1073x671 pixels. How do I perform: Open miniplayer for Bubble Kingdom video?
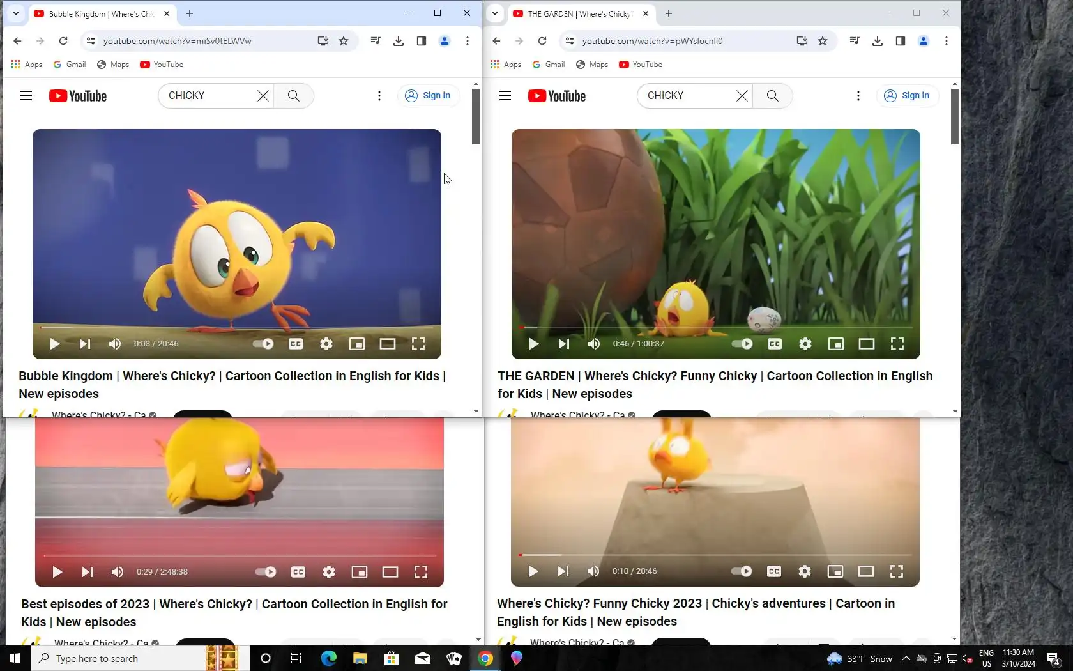357,344
